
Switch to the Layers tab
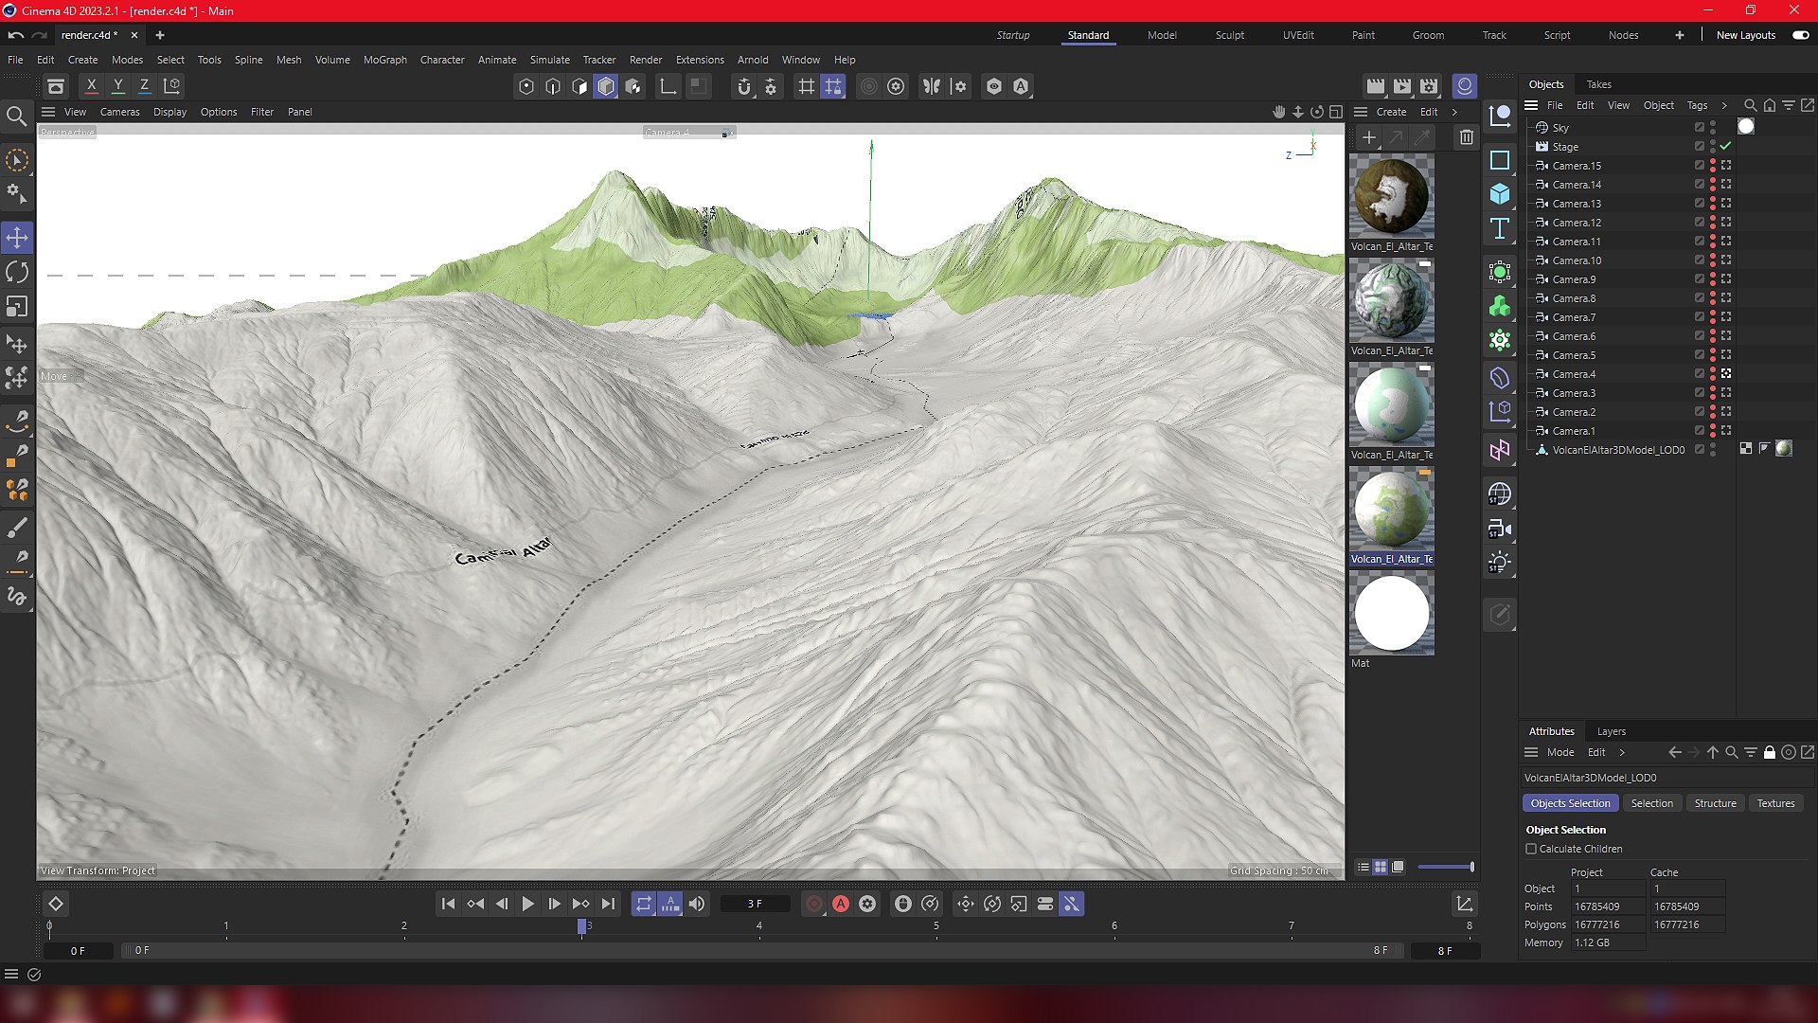(1611, 731)
